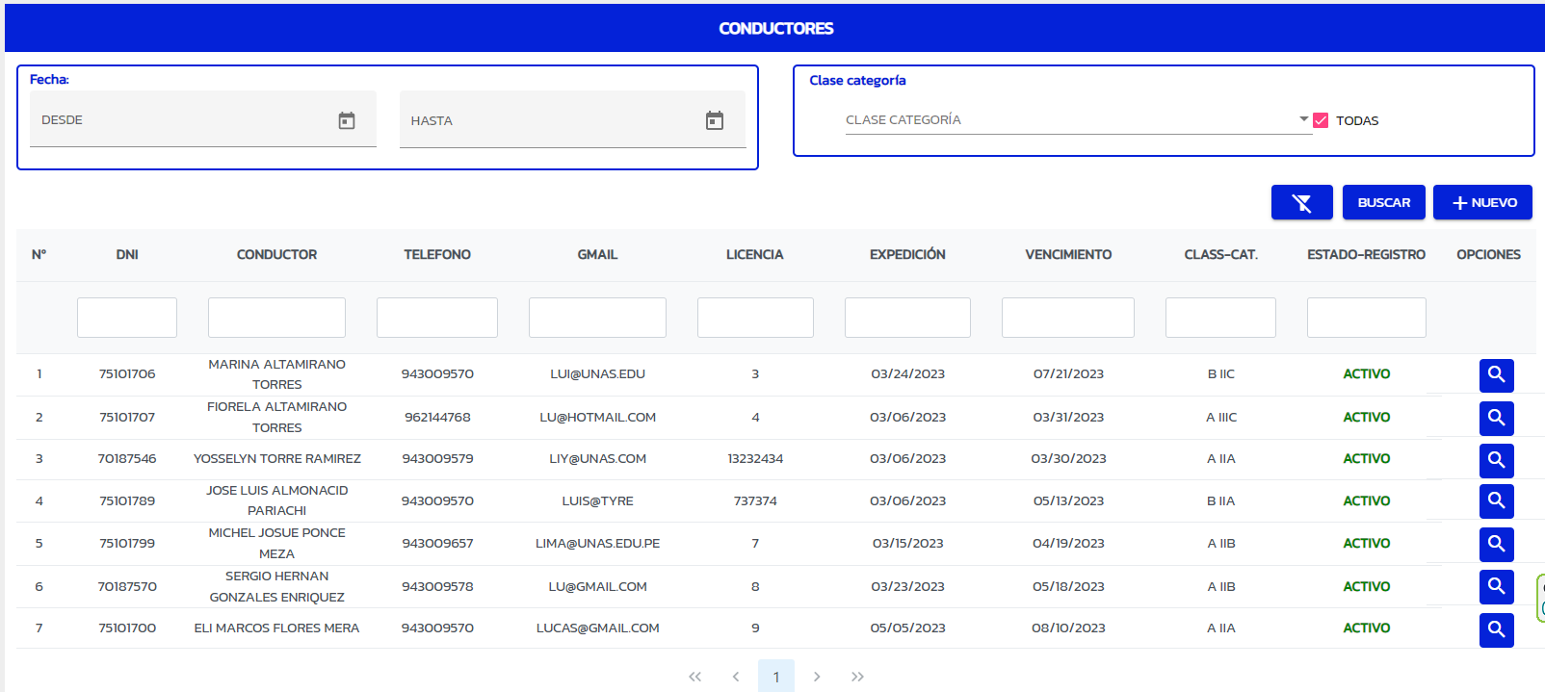View record of ELI MARCOS FLORES MERA
Screen dimensions: 1545x692
tap(1496, 629)
